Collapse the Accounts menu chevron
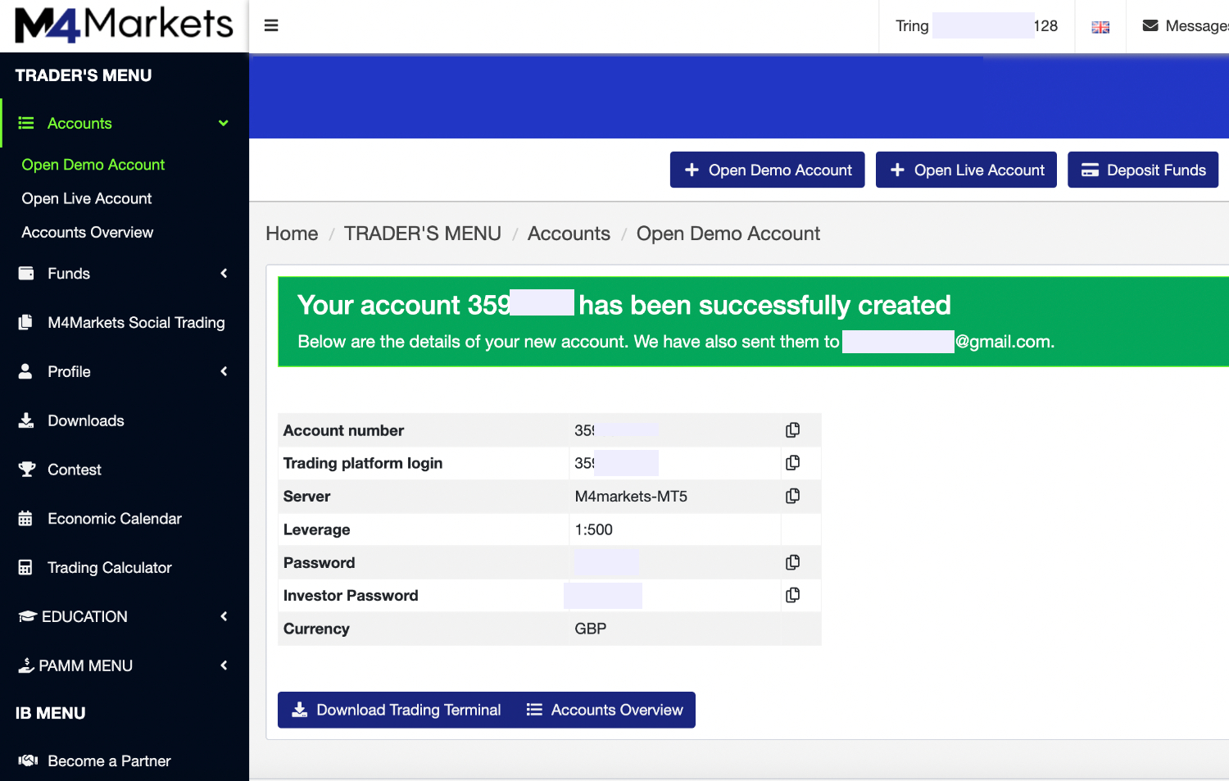The height and width of the screenshot is (781, 1229). click(223, 123)
